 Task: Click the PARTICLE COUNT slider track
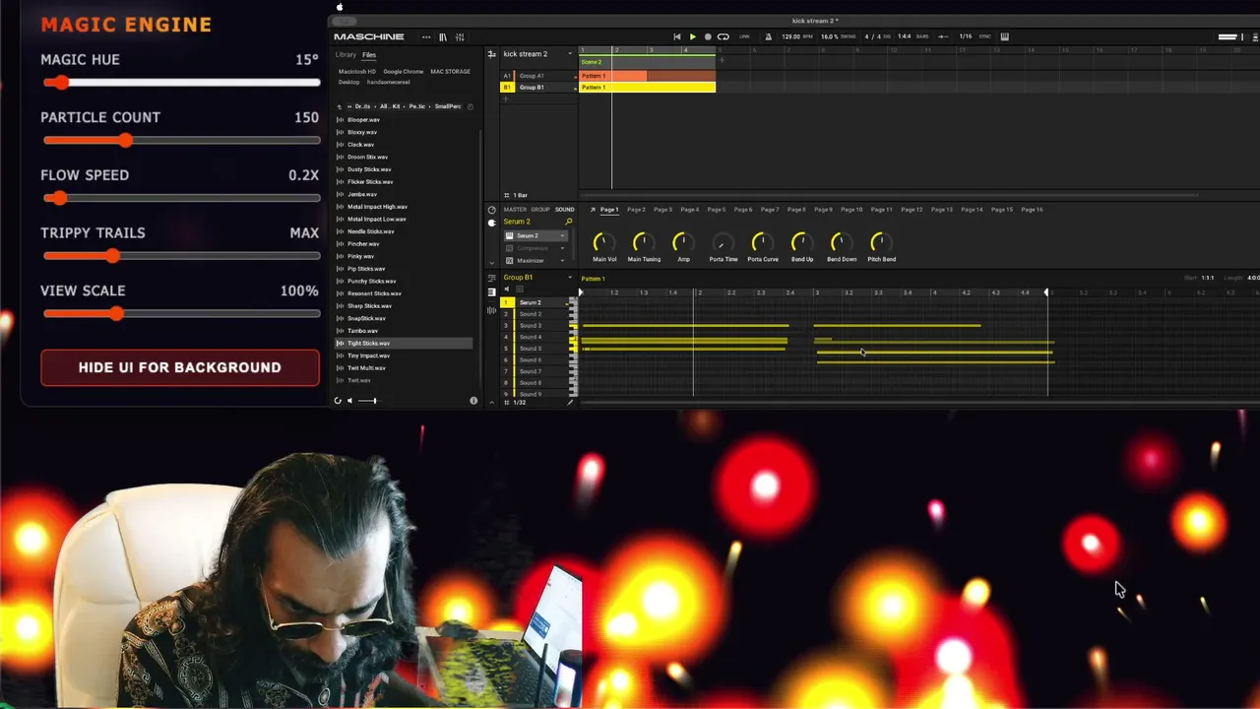182,141
